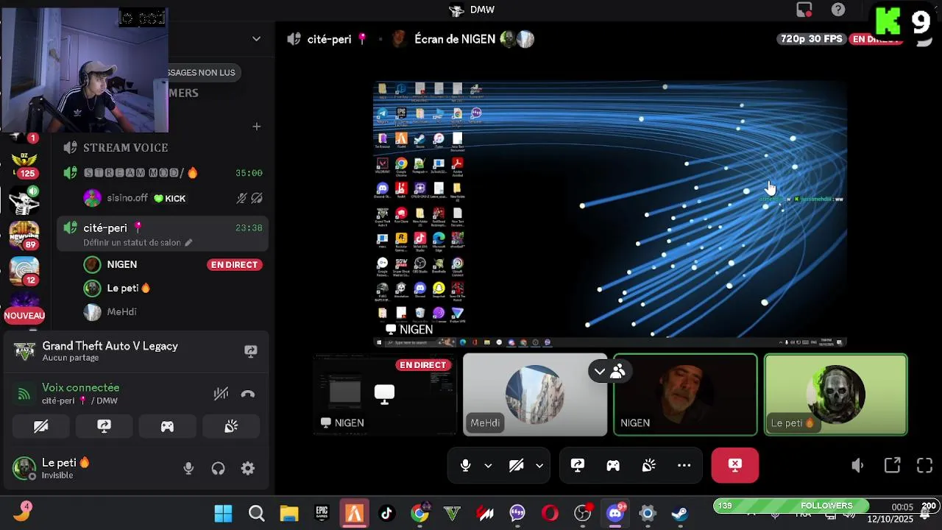Open File Explorer from taskbar
942x530 pixels.
coord(289,513)
